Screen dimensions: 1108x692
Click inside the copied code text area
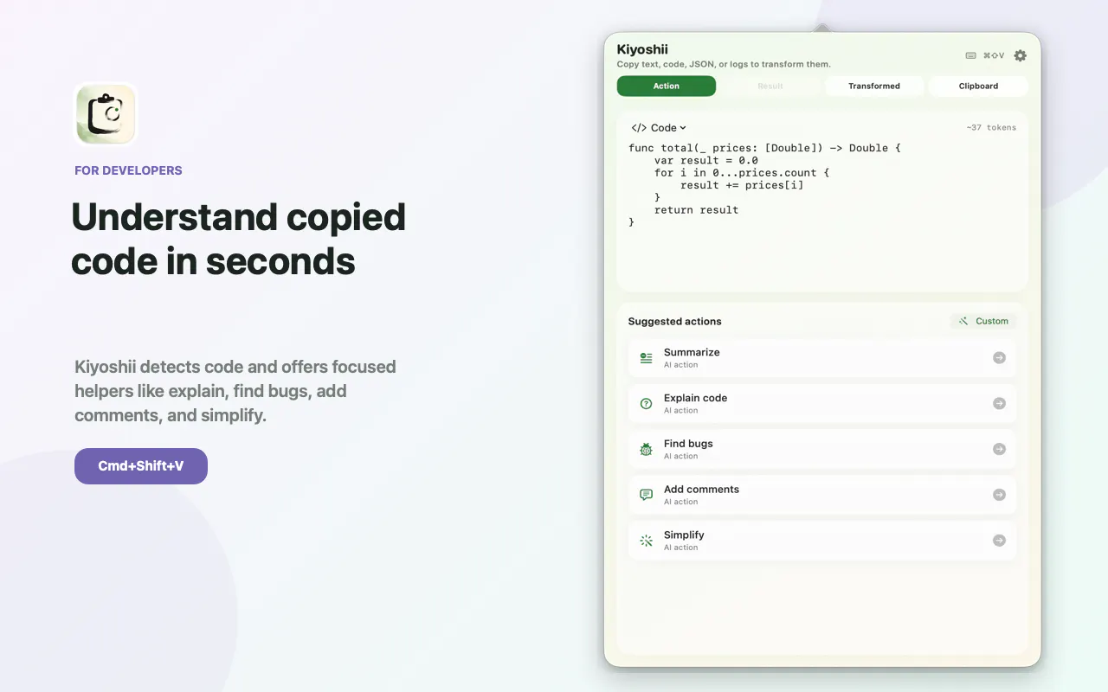[x=822, y=212]
